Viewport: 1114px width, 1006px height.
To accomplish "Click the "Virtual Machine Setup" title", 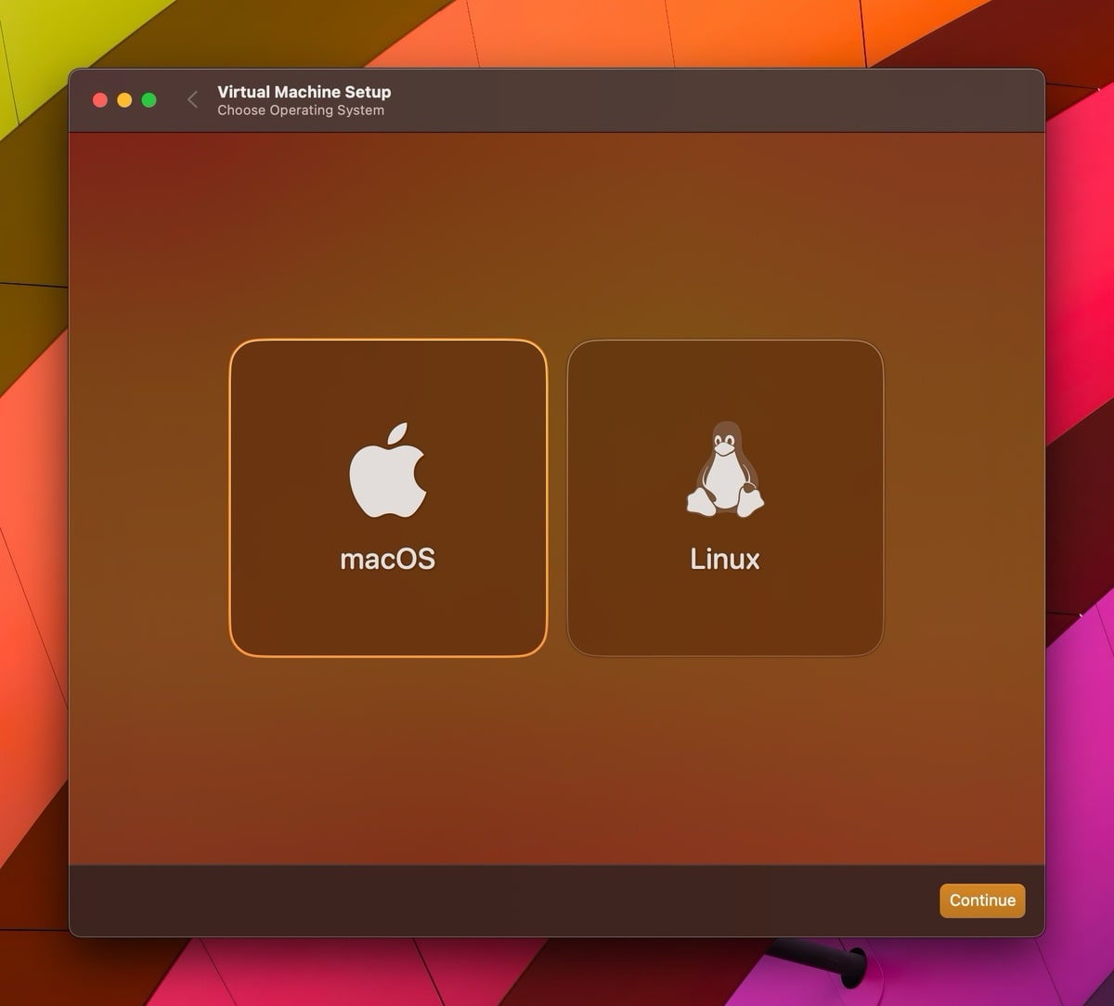I will coord(304,91).
